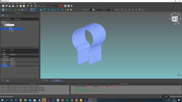This screenshot has width=182, height=102.
Task: Open the Macro menu
Action: point(17,3)
